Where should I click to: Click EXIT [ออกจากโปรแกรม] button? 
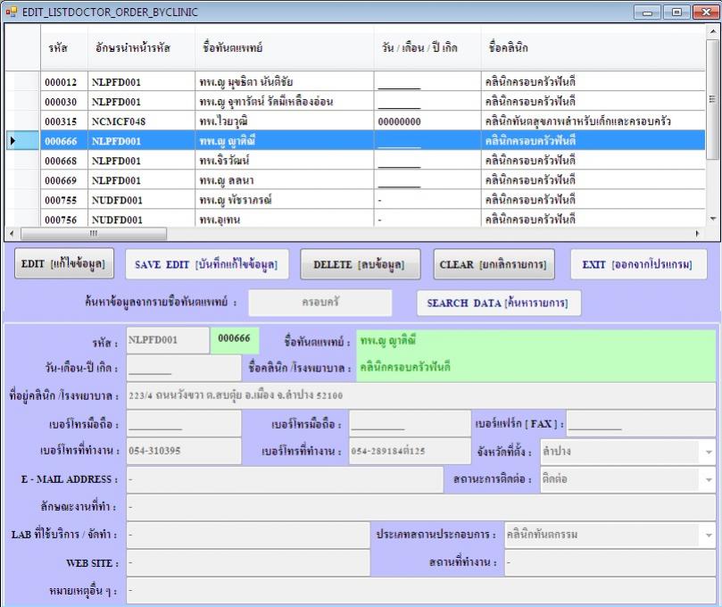point(638,264)
